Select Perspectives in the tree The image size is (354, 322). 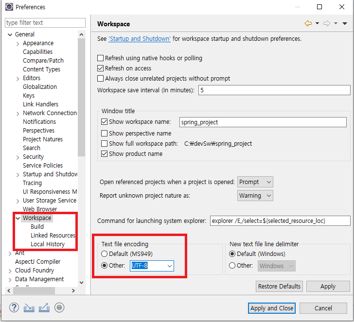tap(38, 130)
